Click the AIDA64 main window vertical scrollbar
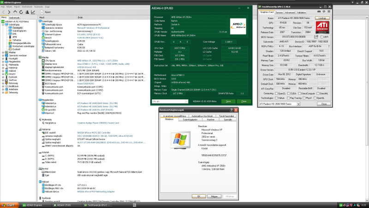This screenshot has width=369, height=208. (367, 109)
